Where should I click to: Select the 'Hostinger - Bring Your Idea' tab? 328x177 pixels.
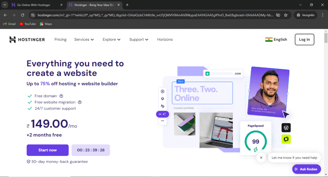click(94, 5)
